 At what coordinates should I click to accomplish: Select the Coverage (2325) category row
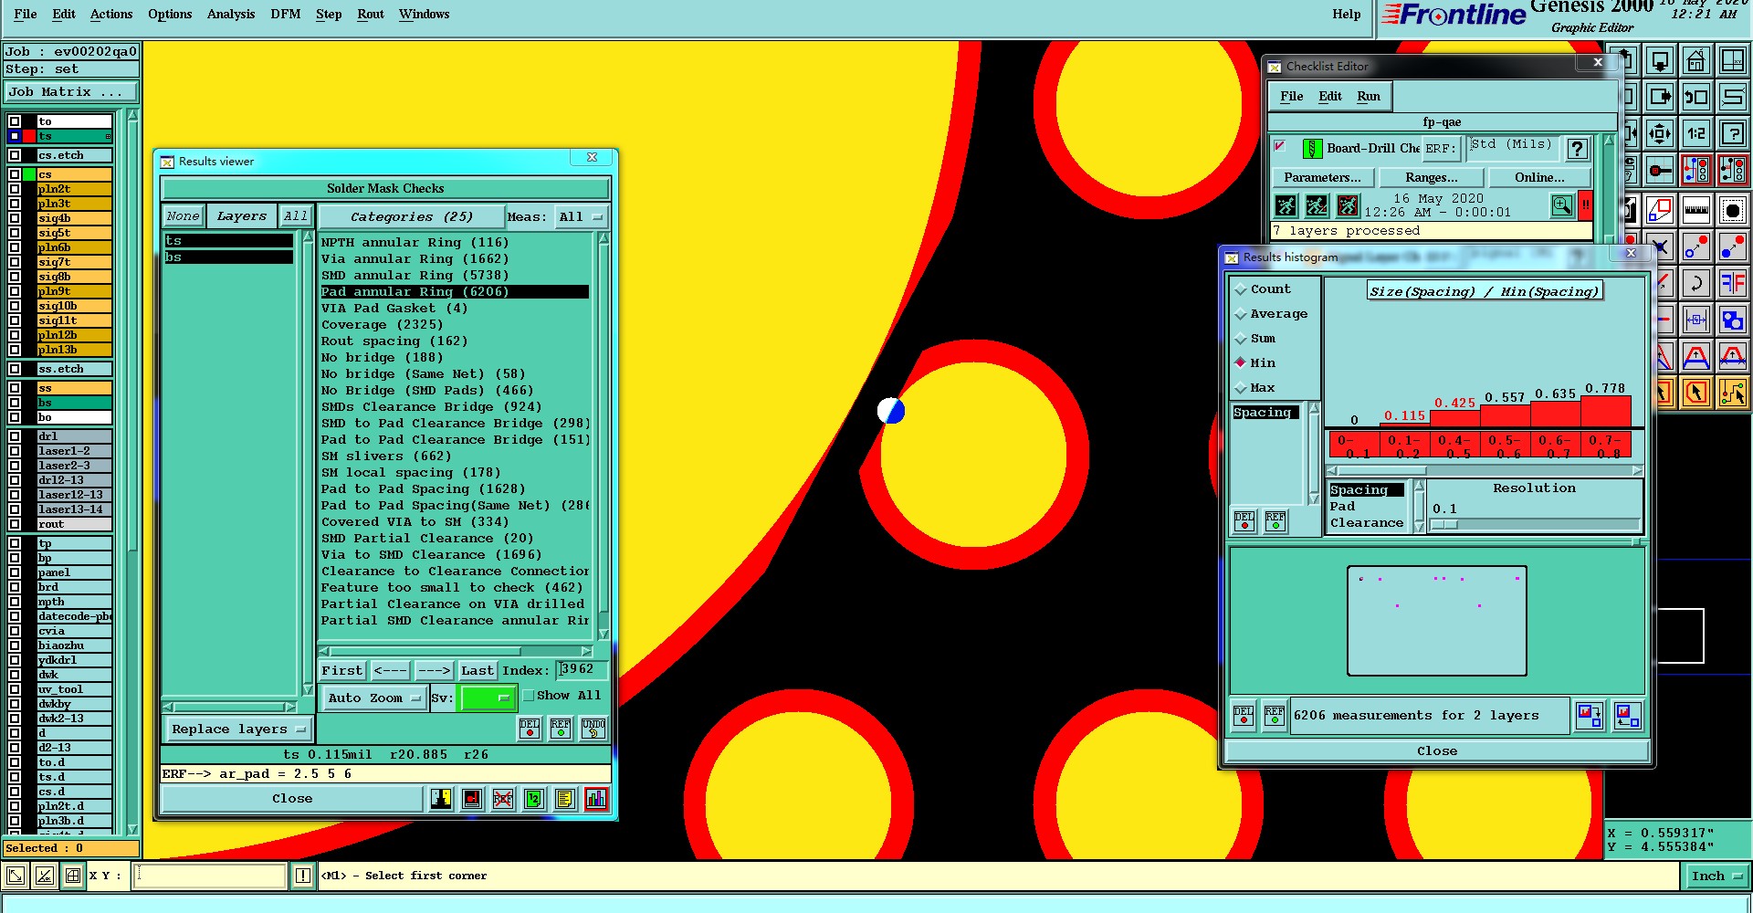pyautogui.click(x=455, y=325)
